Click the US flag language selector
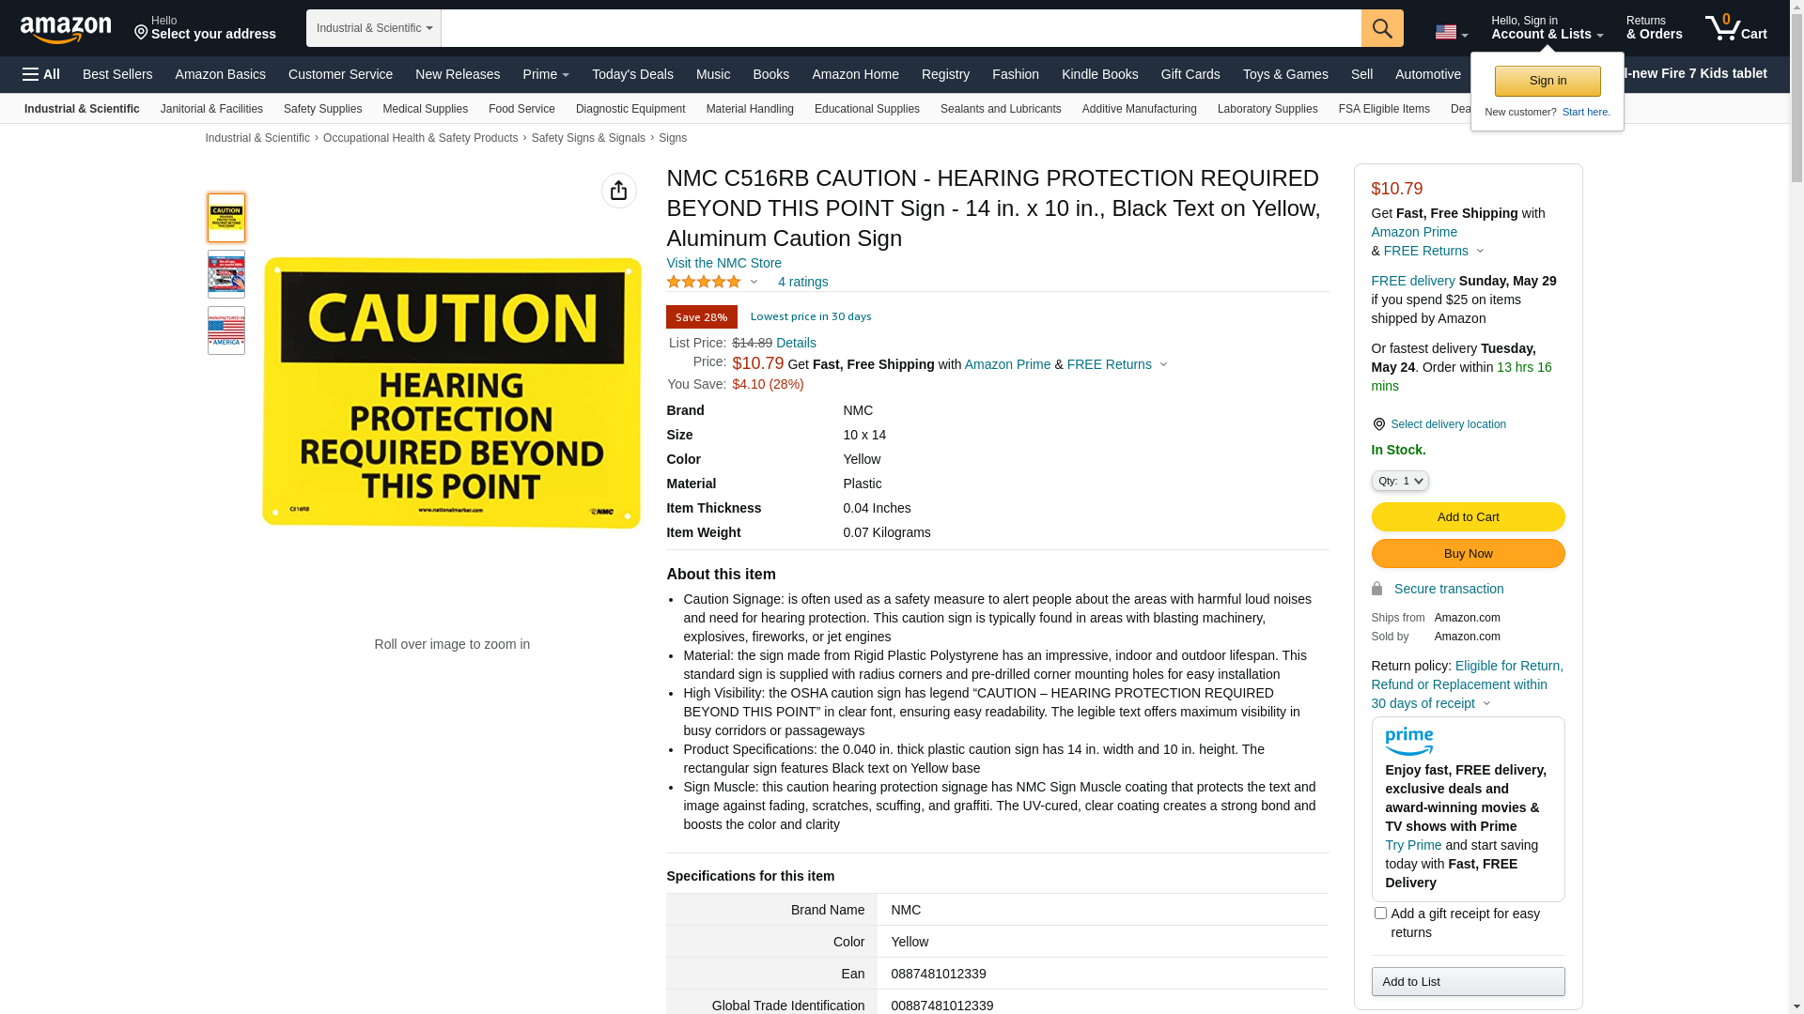Viewport: 1804px width, 1014px height. tap(1450, 32)
